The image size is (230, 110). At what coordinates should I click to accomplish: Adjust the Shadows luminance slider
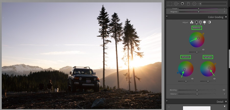click(186, 81)
